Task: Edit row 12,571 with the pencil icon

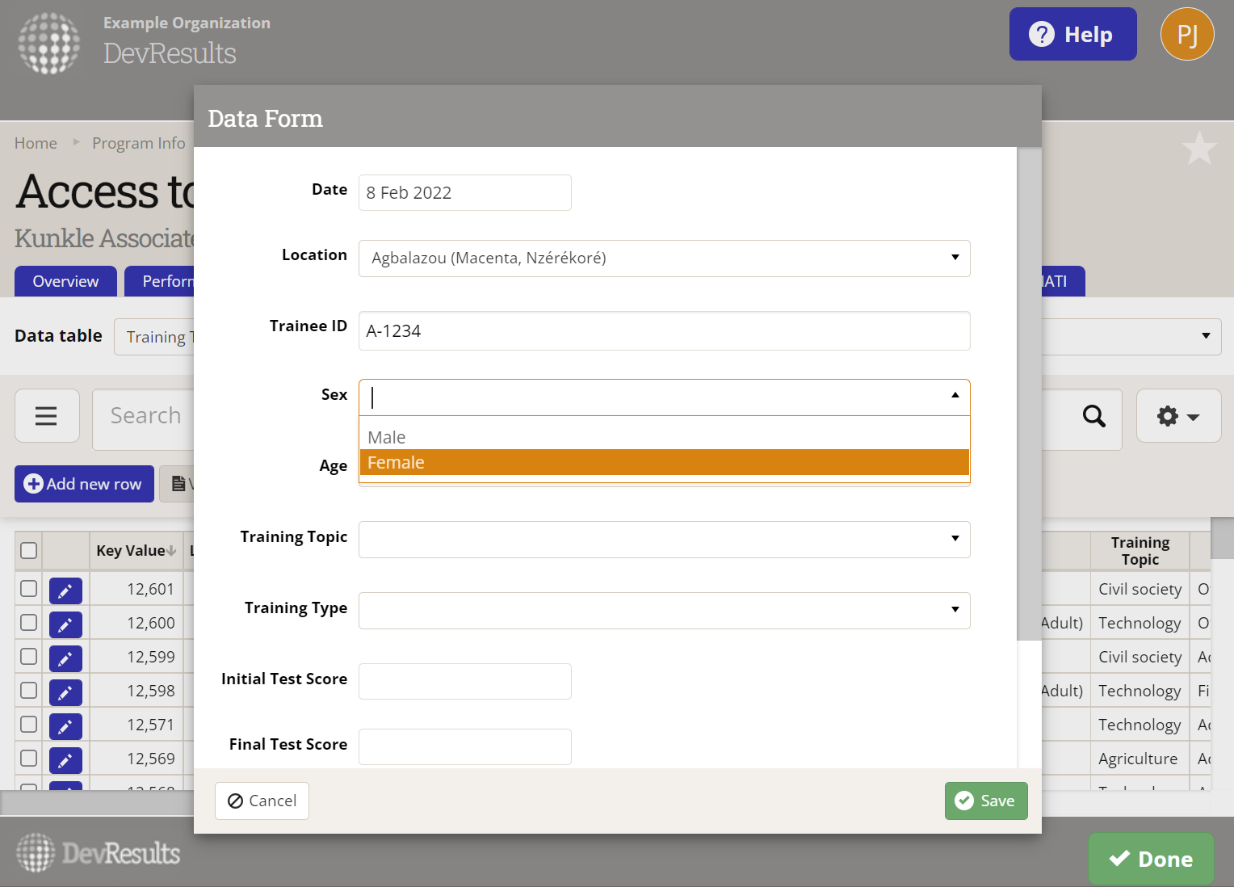Action: pos(65,726)
